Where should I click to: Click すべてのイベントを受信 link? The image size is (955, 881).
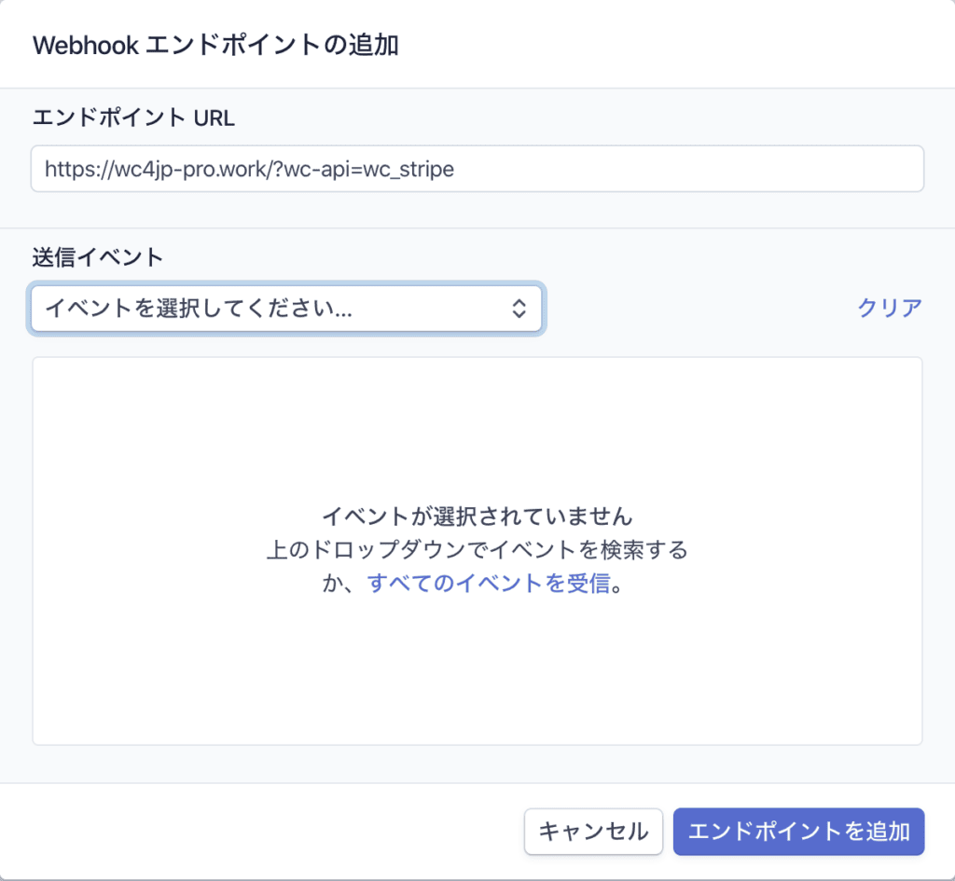coord(489,584)
